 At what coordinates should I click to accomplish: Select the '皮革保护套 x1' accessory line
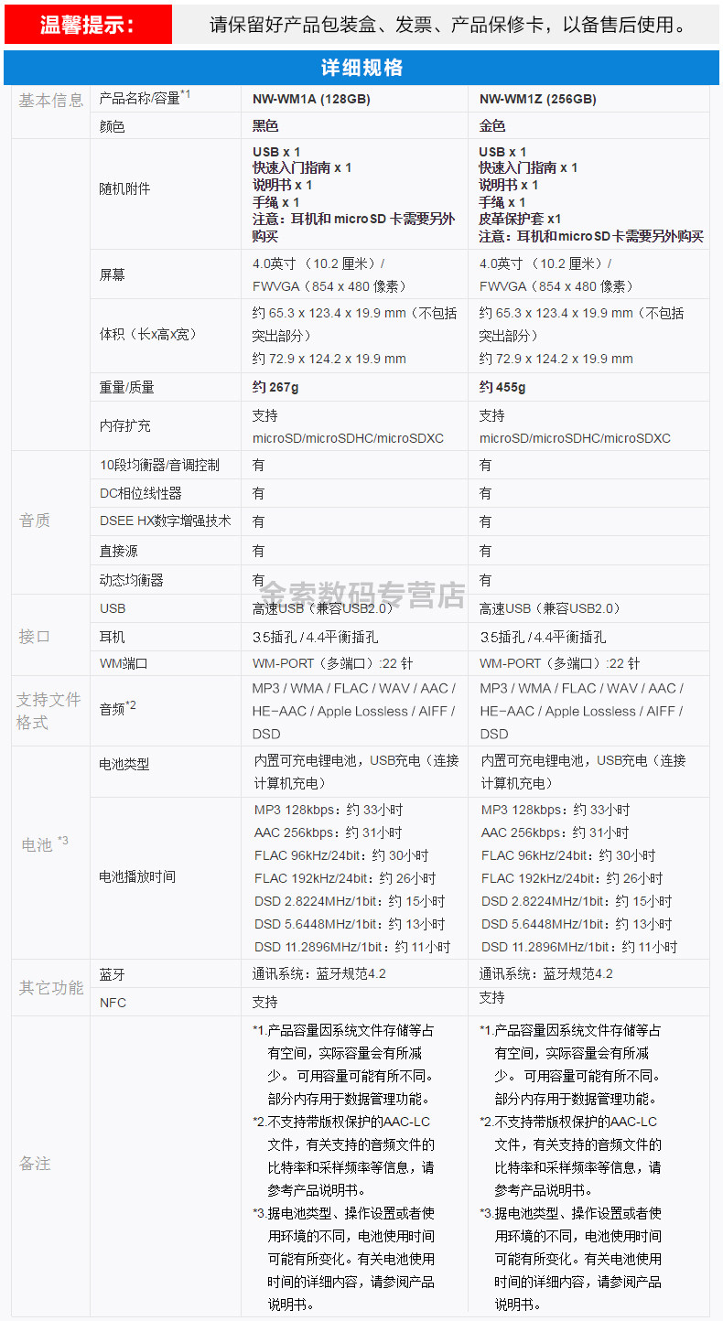(521, 220)
